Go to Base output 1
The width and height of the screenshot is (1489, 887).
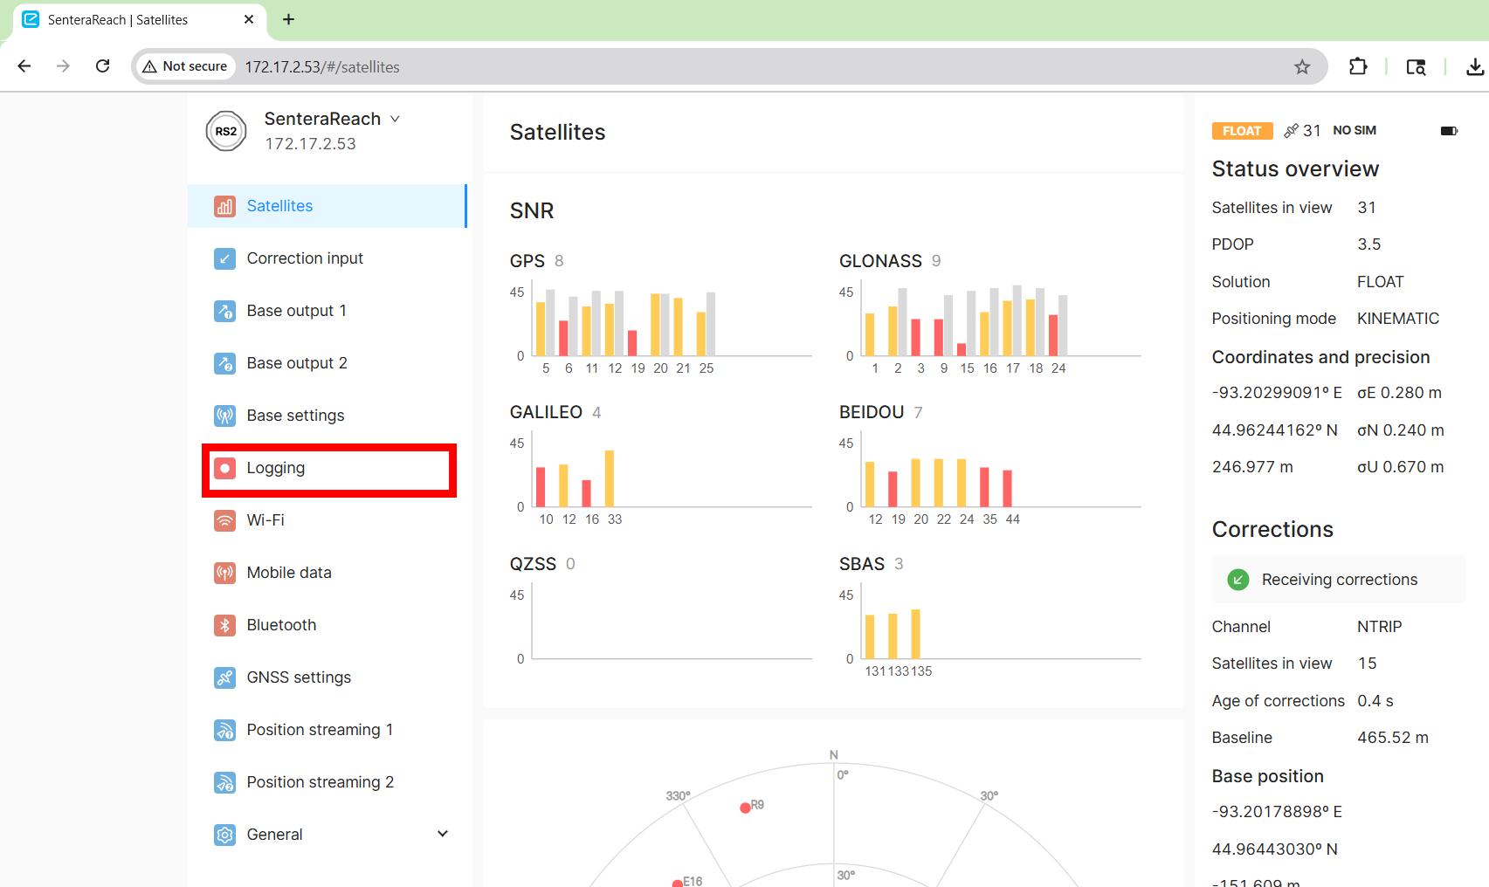click(x=296, y=311)
